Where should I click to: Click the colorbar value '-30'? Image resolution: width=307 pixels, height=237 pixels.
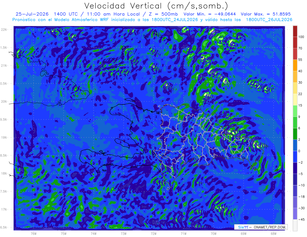click(x=301, y=208)
